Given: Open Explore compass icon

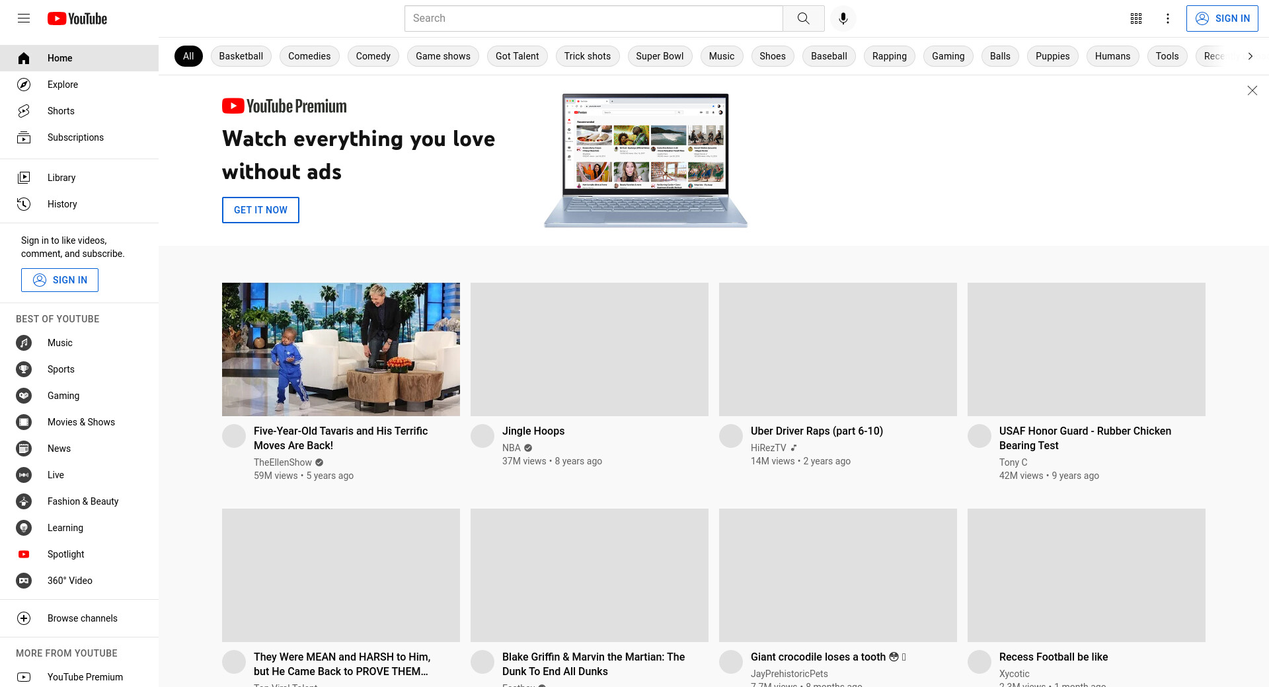Looking at the screenshot, I should [x=24, y=85].
